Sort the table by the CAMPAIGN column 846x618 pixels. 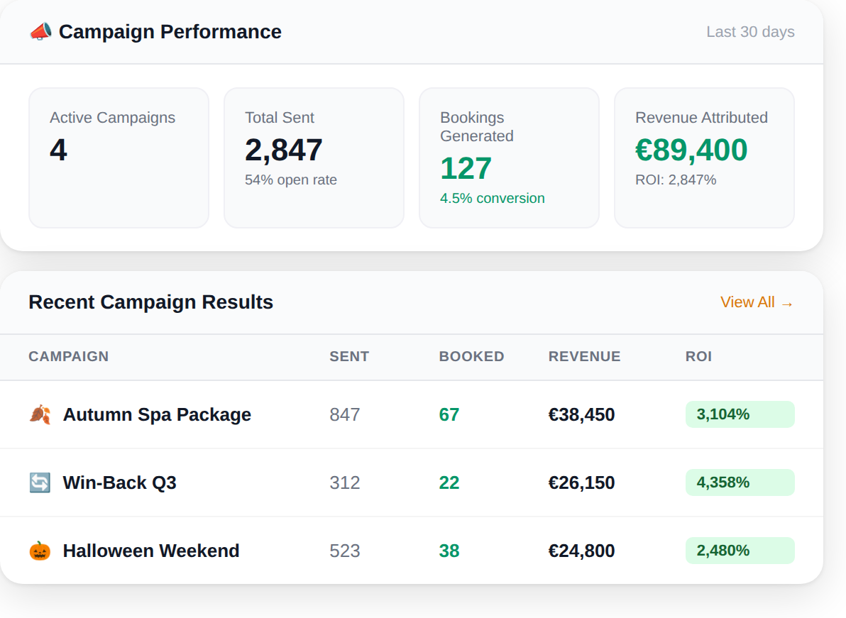tap(69, 357)
